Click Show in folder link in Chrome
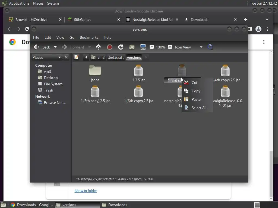Viewport: 278px width, 208px height. coord(86,191)
